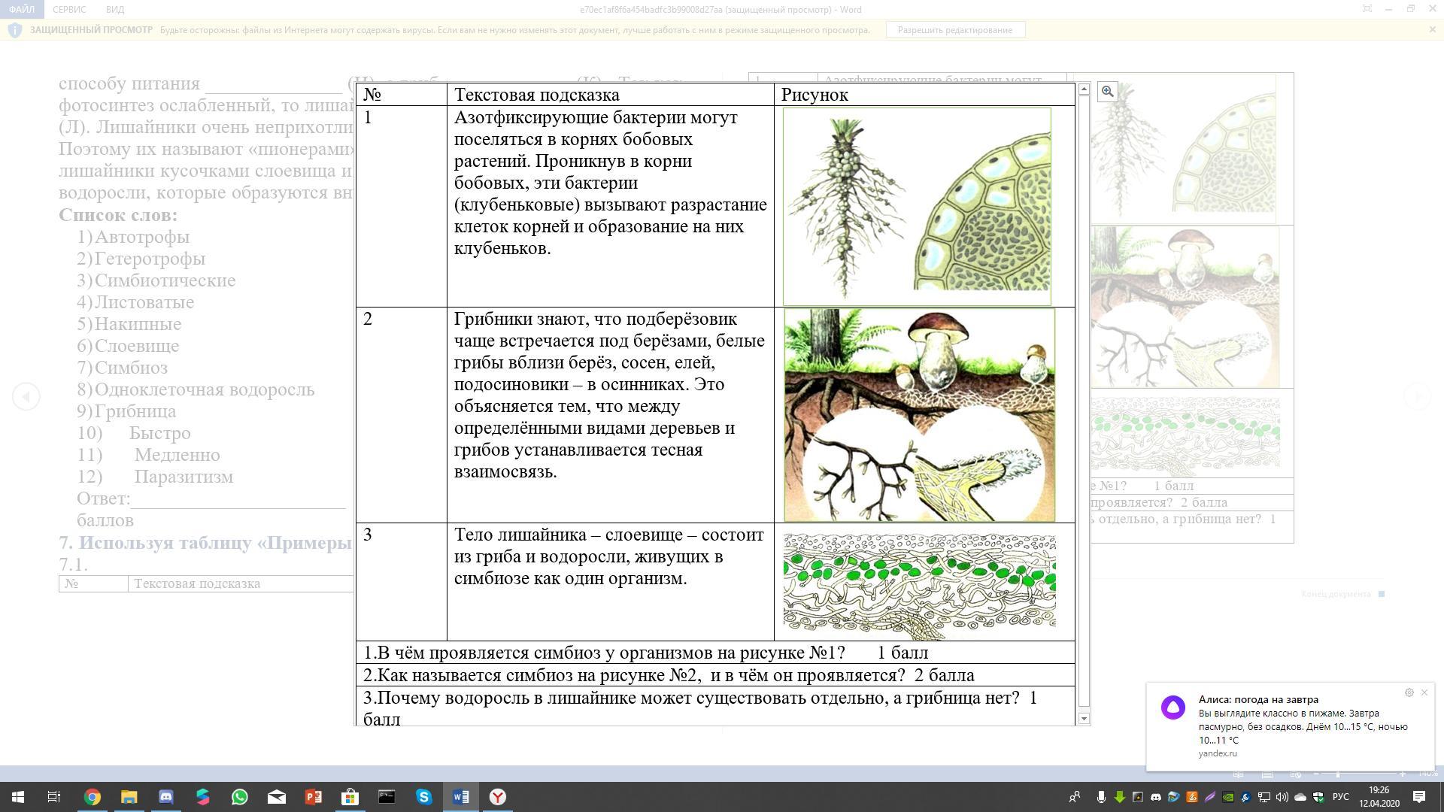Screen dimensions: 1444x812
Task: Click text 'Грибники знают, что подберёзовик'
Action: [x=596, y=319]
